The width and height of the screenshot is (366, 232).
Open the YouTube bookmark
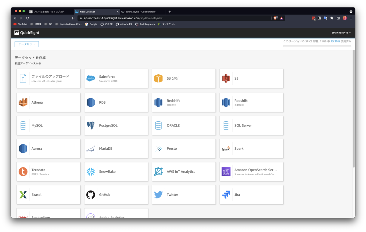(x=20, y=24)
